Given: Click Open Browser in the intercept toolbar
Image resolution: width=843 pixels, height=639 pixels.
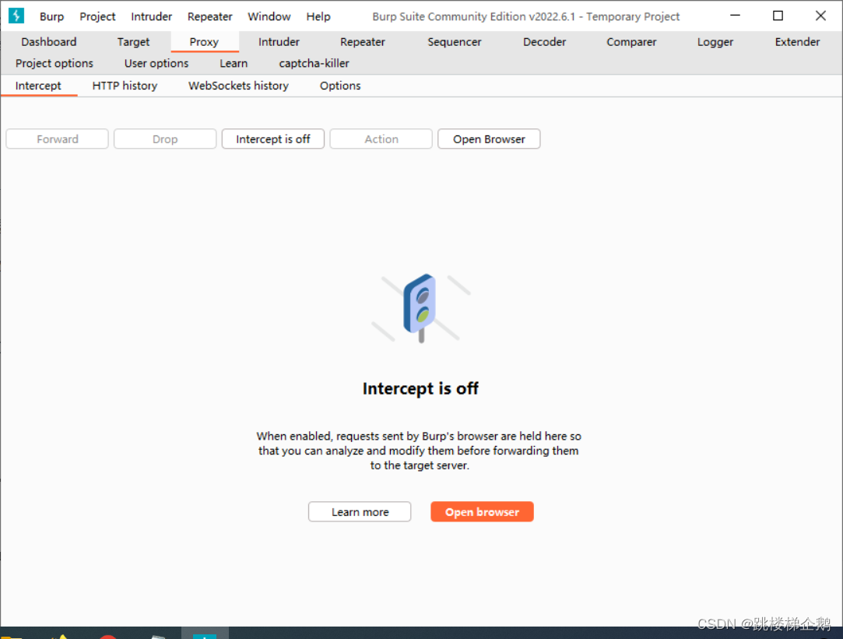Looking at the screenshot, I should coord(489,139).
